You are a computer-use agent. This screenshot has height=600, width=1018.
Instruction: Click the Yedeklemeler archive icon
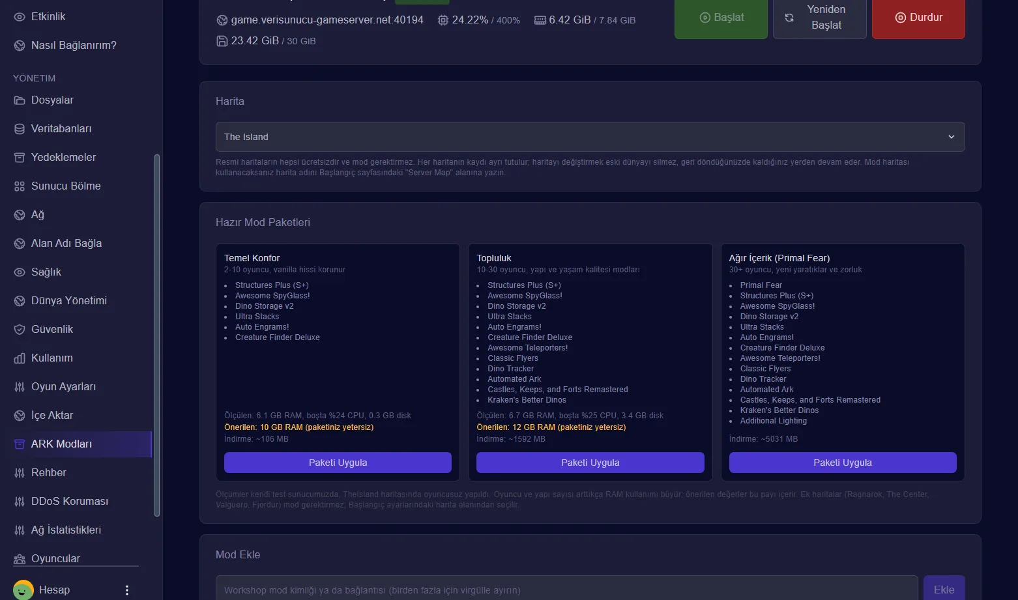point(20,158)
